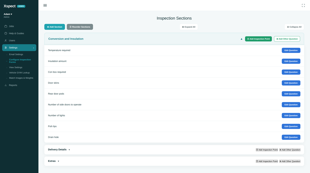Edit the Rear door pods question

291,94
